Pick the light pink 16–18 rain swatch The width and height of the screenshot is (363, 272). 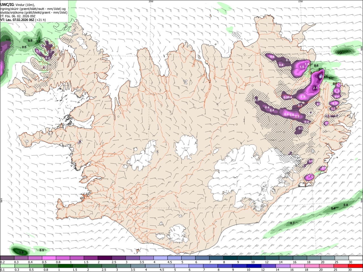coord(297,266)
